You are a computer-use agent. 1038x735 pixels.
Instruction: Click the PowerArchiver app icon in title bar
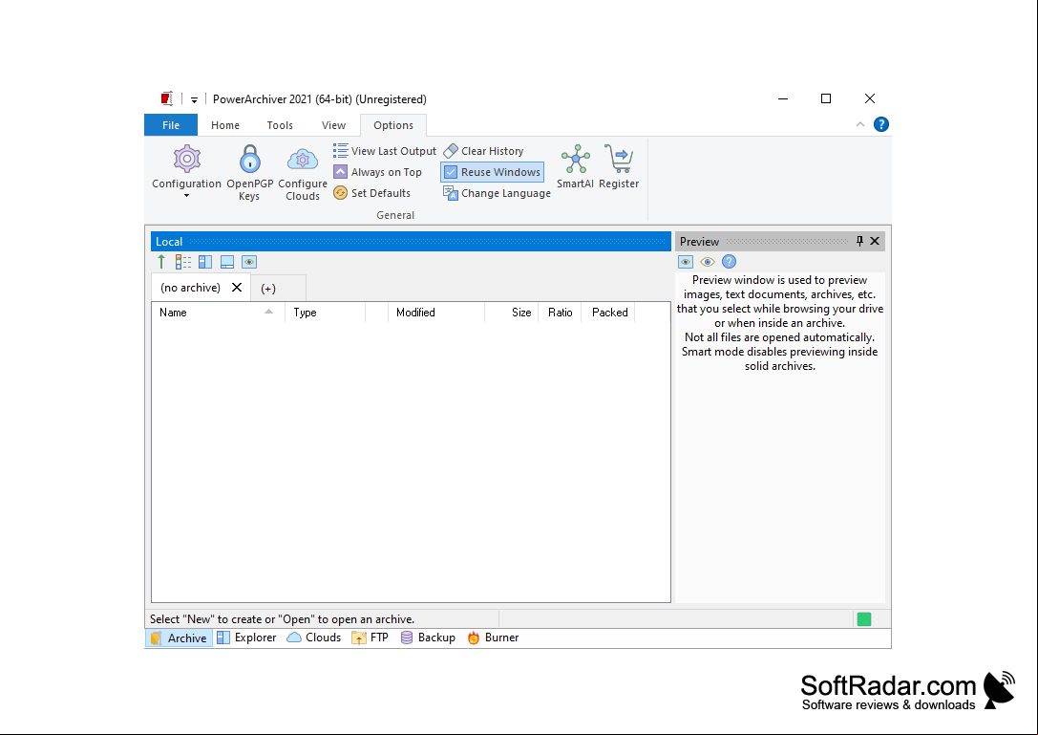(167, 98)
